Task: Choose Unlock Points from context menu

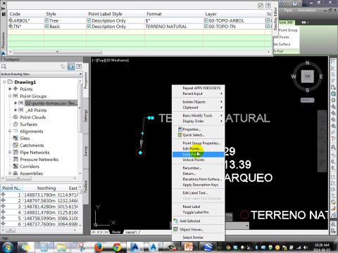Action: [x=194, y=160]
